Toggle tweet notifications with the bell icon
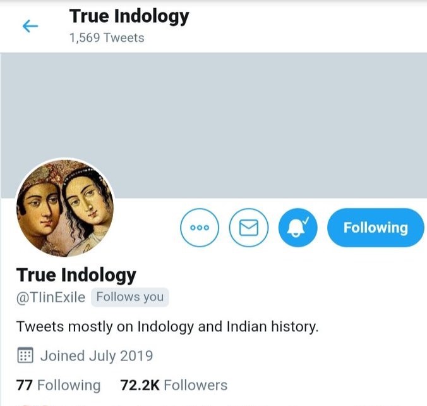 (298, 228)
